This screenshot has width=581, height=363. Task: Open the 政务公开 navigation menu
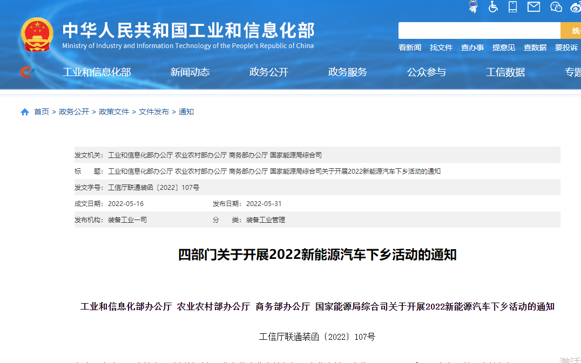pyautogui.click(x=269, y=72)
